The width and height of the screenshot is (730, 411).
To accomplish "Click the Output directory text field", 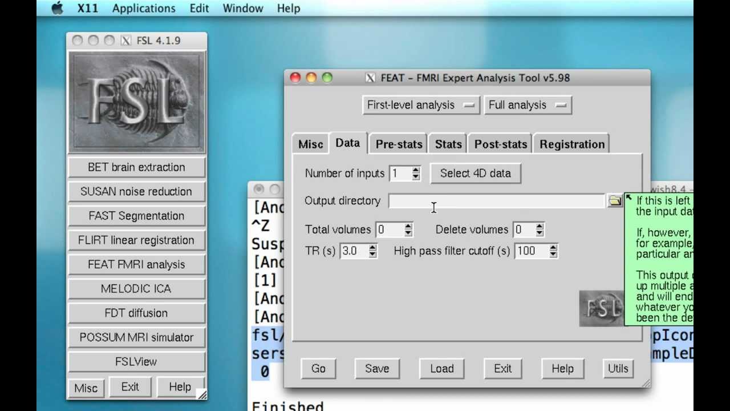I will point(497,201).
